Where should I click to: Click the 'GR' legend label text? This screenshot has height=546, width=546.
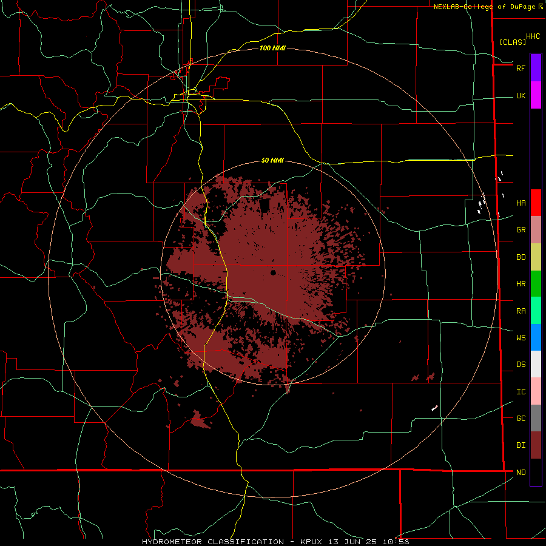tap(521, 230)
